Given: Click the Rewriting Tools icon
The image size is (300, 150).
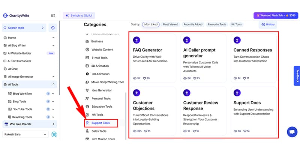Looking at the screenshot, I should [9, 117].
